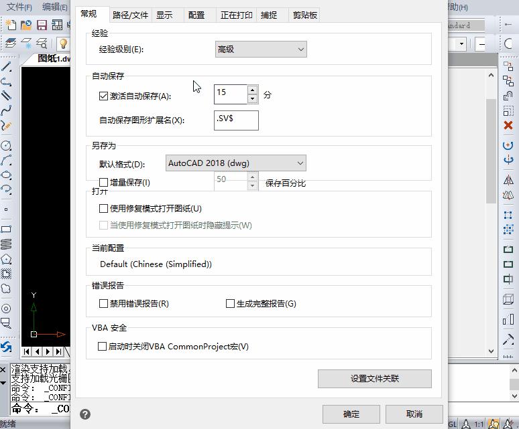Open the 编辑(E) menu
The image size is (519, 429).
pos(55,7)
